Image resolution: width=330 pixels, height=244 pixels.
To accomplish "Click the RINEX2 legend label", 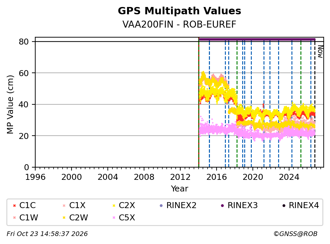I will [x=181, y=205].
